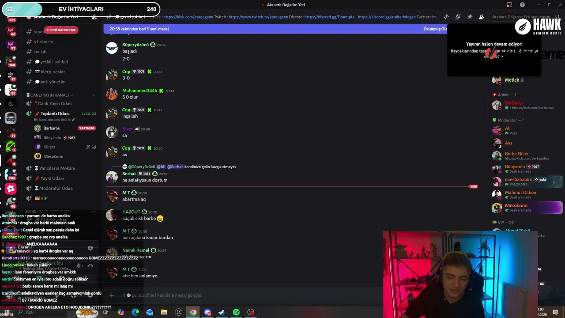
Task: Click the server search box in header
Action: pos(525,17)
